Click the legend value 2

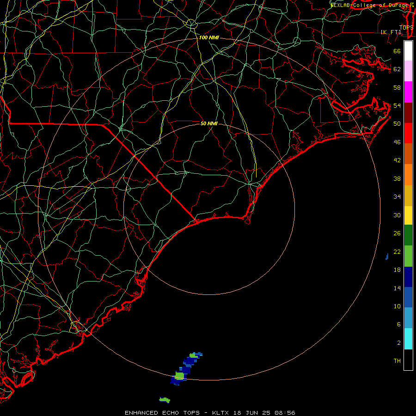point(399,343)
